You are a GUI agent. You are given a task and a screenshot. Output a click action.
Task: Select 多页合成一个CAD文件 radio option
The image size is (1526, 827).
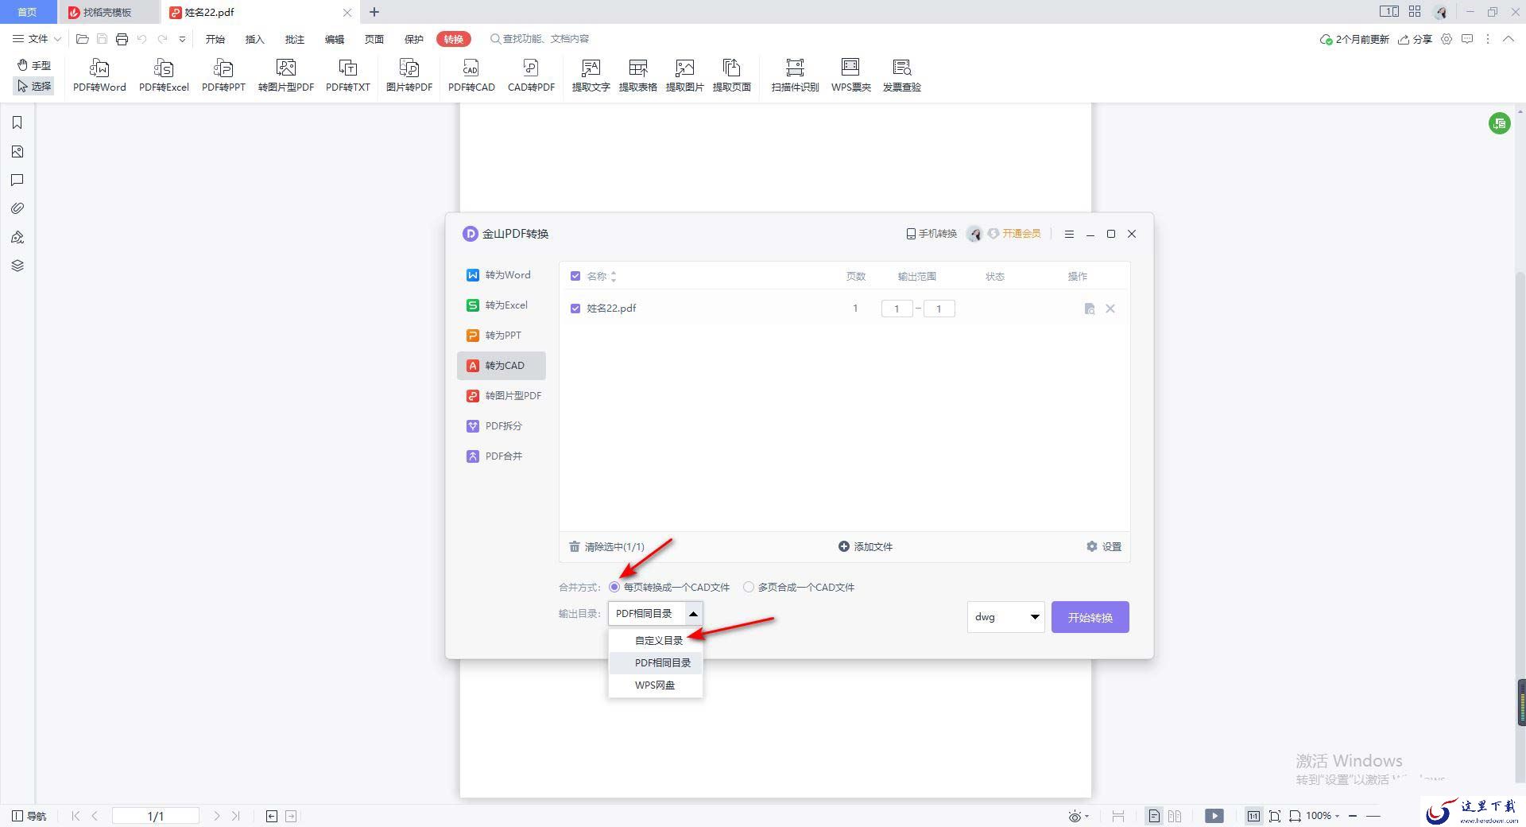(x=748, y=587)
